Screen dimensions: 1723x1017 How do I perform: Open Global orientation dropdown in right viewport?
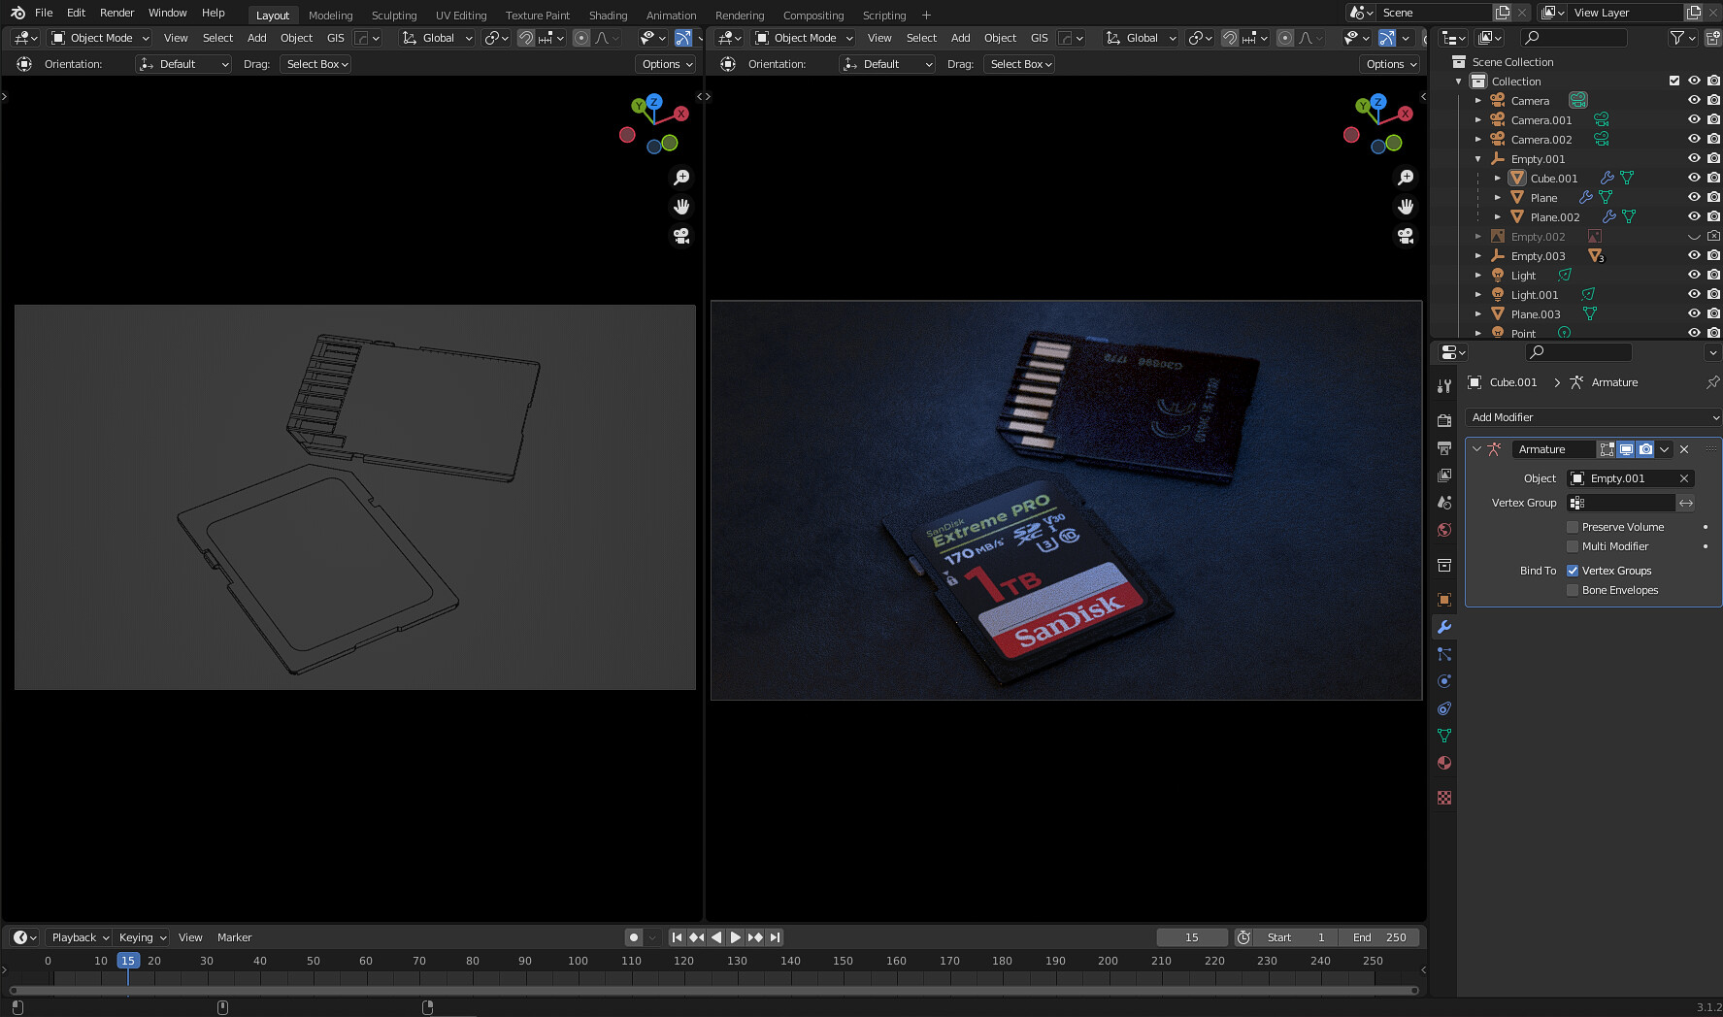(1141, 38)
